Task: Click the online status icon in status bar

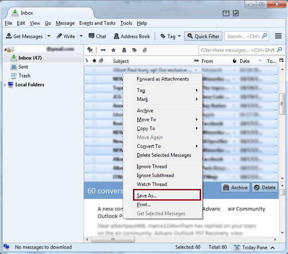Action: pyautogui.click(x=6, y=247)
